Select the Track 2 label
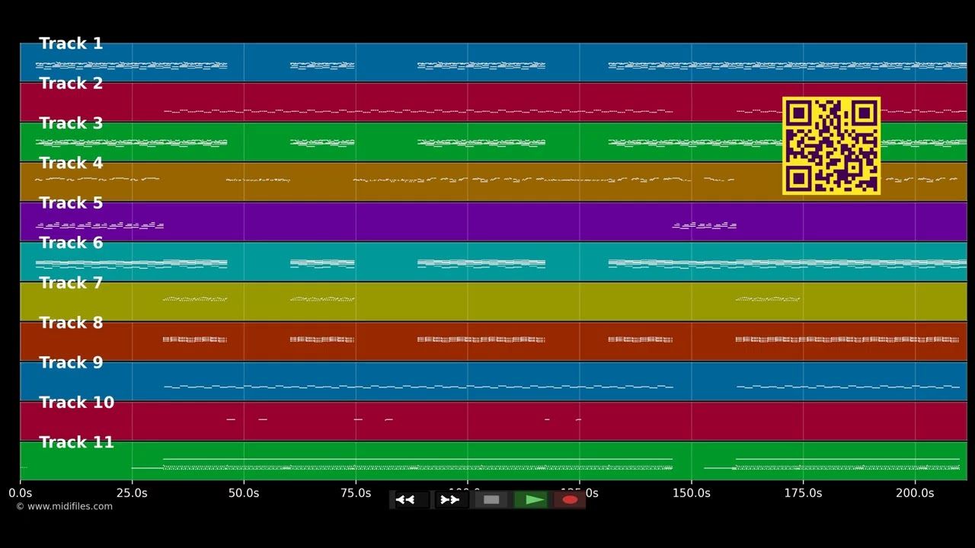975x548 pixels. pyautogui.click(x=71, y=83)
